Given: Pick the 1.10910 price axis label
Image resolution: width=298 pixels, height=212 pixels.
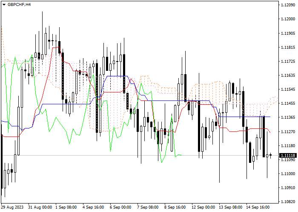Looking at the screenshot, I should click(x=288, y=188).
